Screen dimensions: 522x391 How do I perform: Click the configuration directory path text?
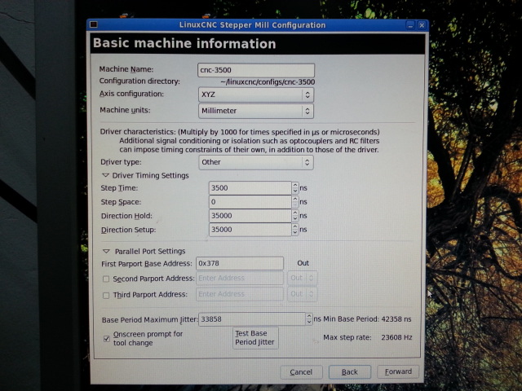pyautogui.click(x=268, y=82)
